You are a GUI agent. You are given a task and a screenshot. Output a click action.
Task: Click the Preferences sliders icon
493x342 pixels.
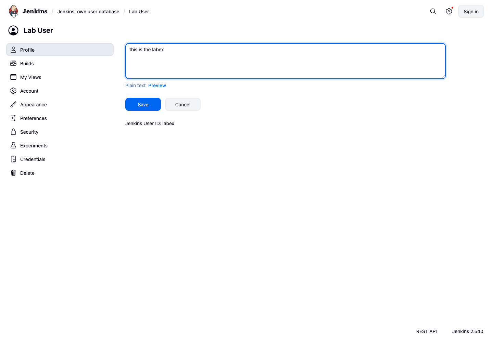tap(13, 118)
